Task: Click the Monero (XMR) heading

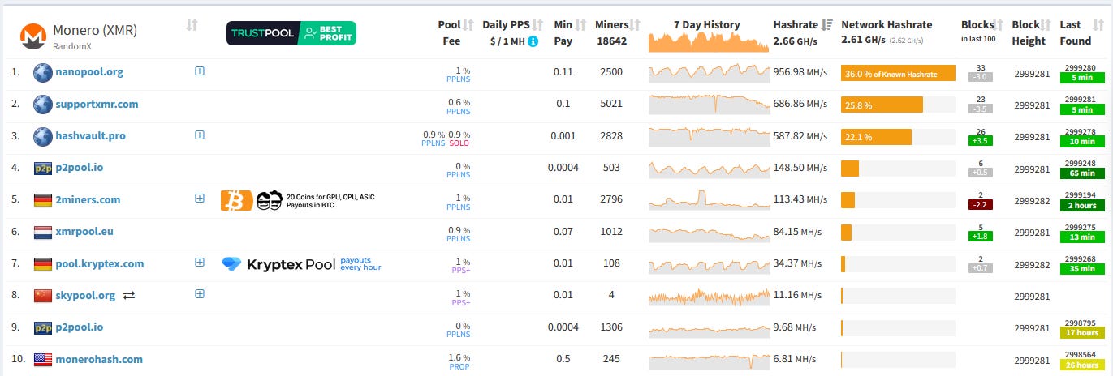Action: tap(94, 30)
